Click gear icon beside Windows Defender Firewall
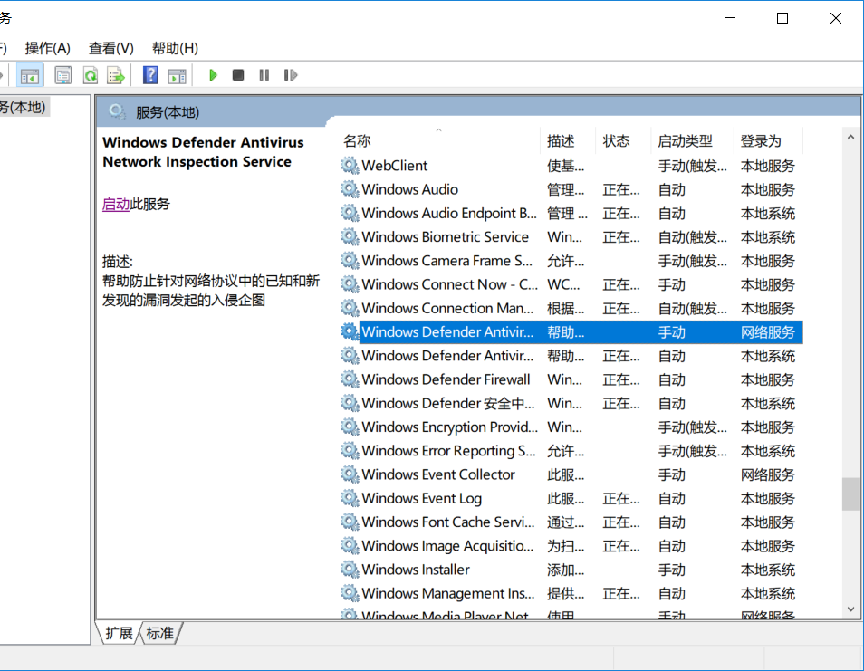The image size is (864, 671). 350,379
